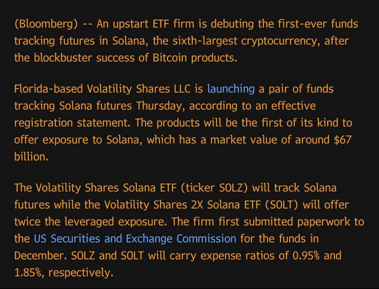Click the "0.95%" expense ratio
379x289 pixels.
pyautogui.click(x=306, y=256)
